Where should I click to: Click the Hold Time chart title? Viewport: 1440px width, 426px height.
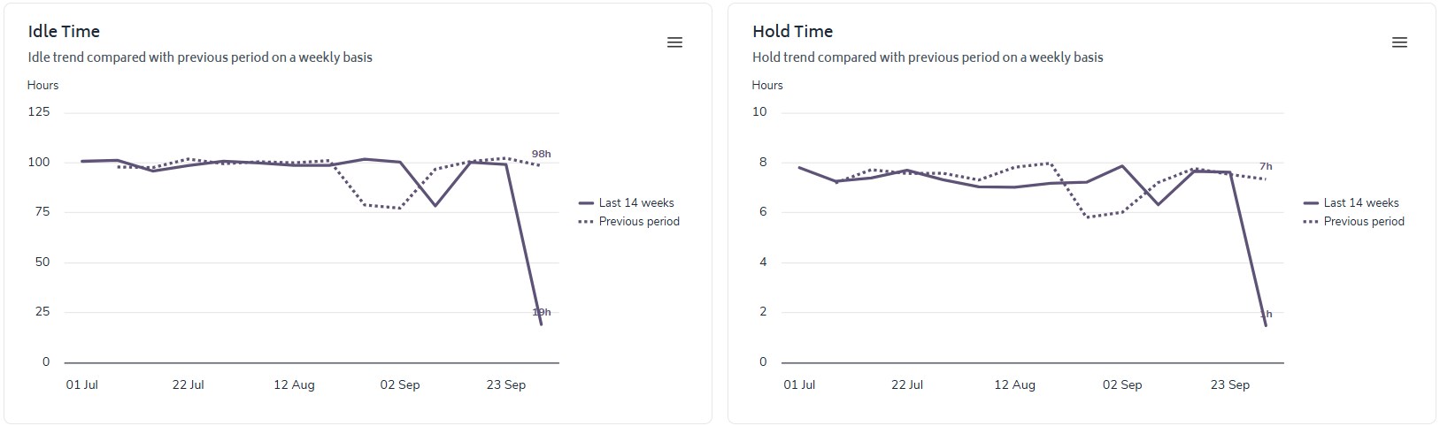pyautogui.click(x=792, y=32)
